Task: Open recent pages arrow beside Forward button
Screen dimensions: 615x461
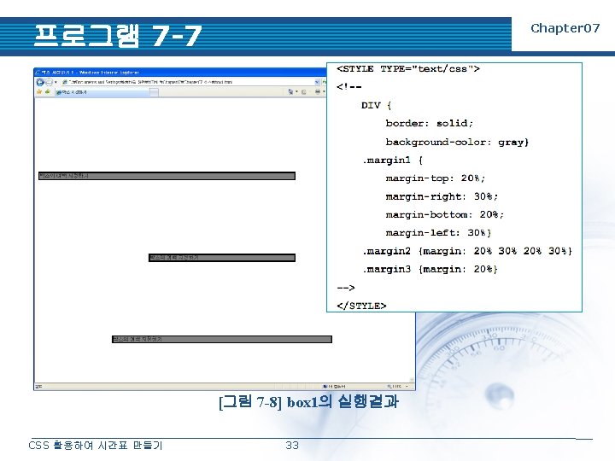Action: click(x=56, y=82)
